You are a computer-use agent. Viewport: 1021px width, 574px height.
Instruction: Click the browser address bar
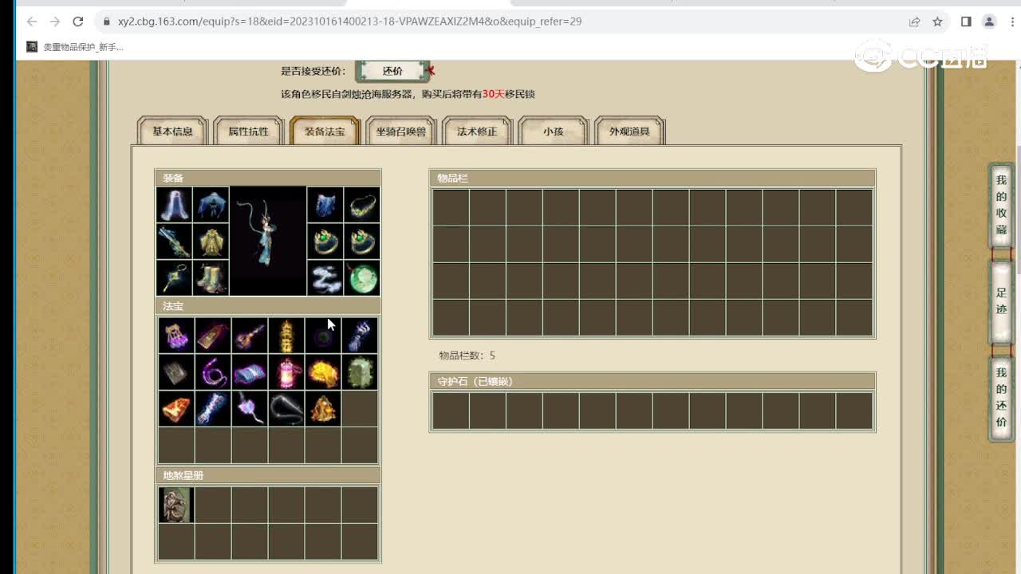click(503, 22)
